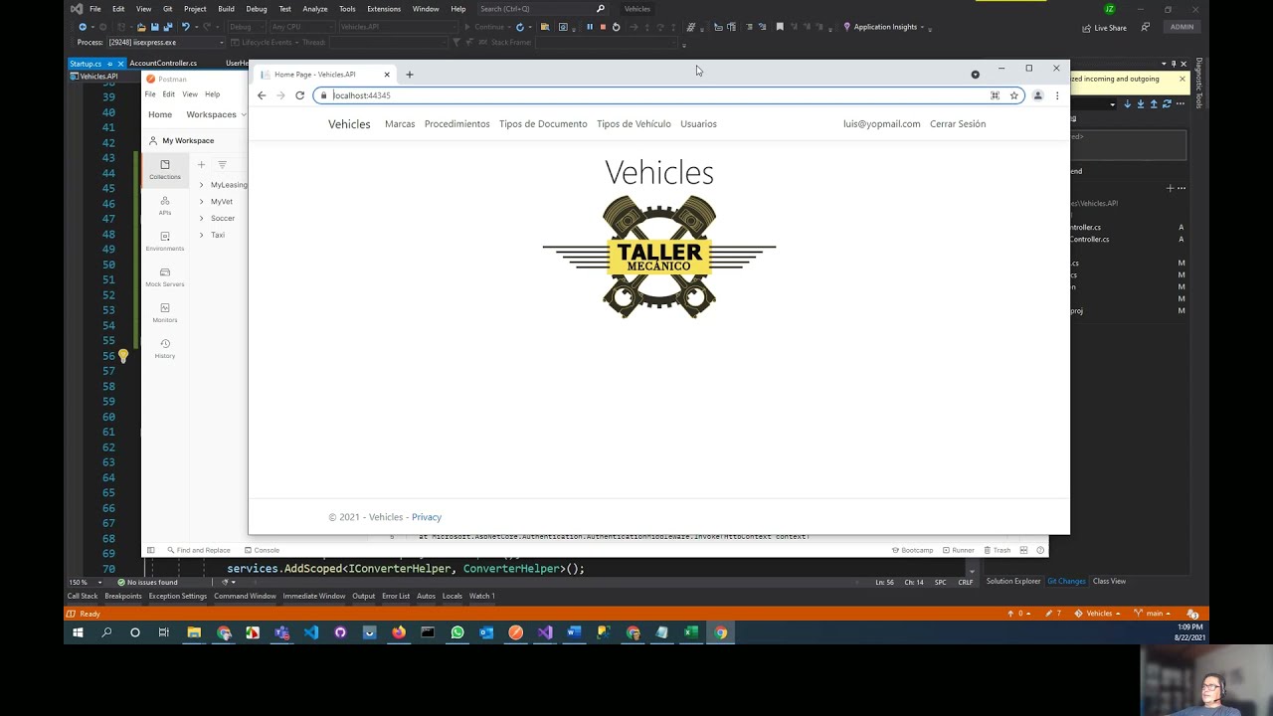Open the WhatsApp icon in Windows taskbar
This screenshot has height=716, width=1273.
(x=457, y=632)
